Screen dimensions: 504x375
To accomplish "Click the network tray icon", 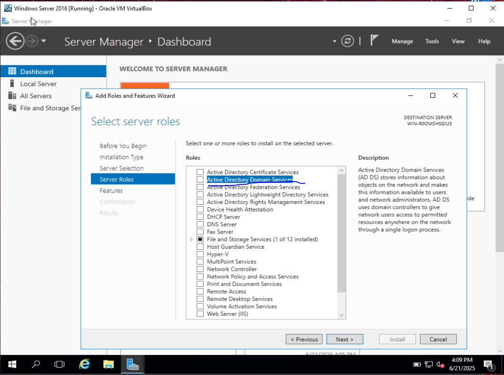I will tap(428, 365).
